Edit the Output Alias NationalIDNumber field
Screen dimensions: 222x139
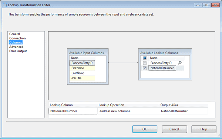184,111
